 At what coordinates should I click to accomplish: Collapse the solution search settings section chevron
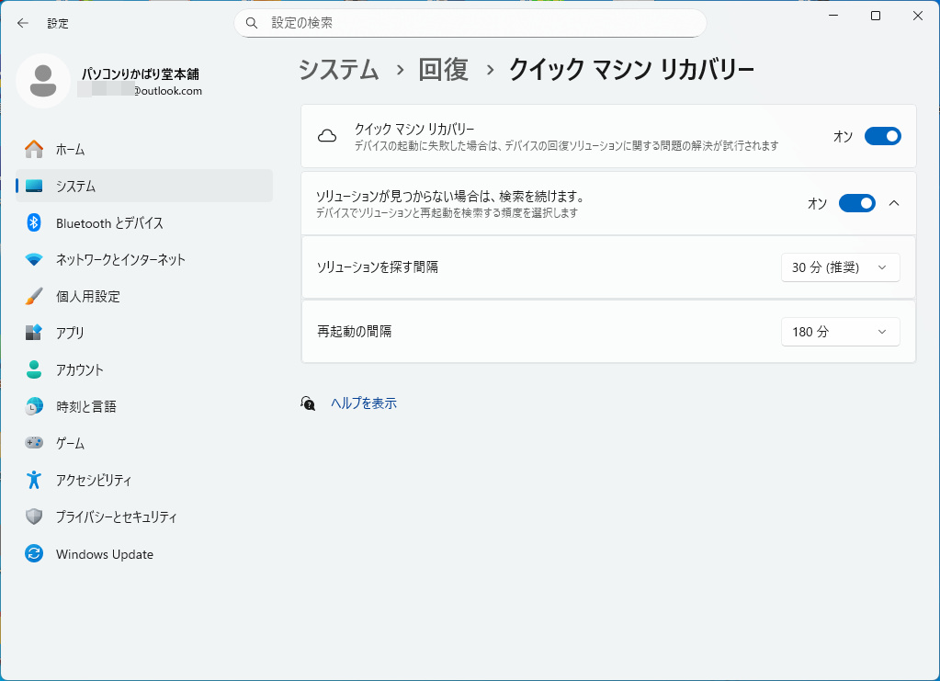(894, 203)
